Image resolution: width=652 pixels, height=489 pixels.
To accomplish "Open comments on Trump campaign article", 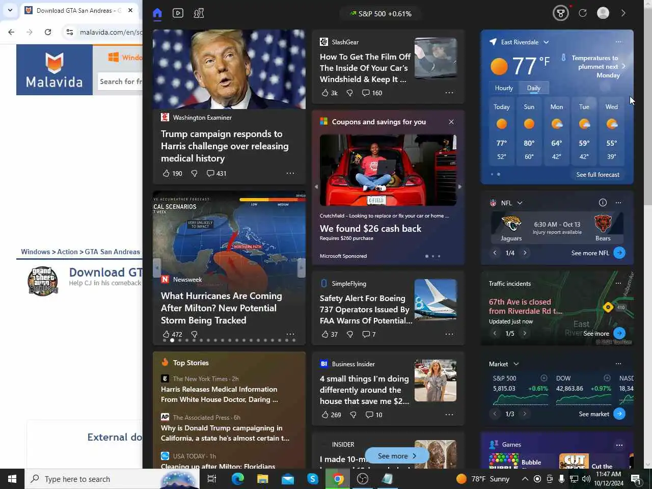I will [216, 173].
